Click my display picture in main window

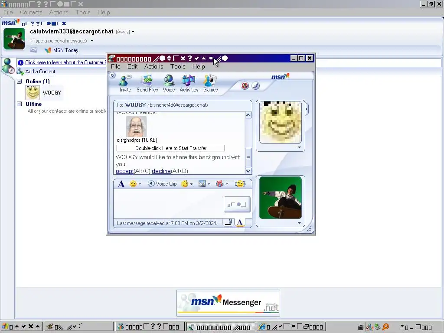point(14,39)
